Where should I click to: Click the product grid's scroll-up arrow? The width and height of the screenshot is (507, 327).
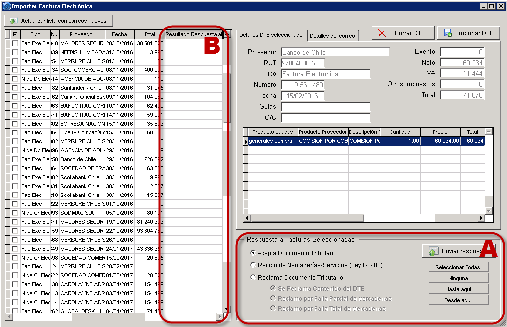click(489, 131)
